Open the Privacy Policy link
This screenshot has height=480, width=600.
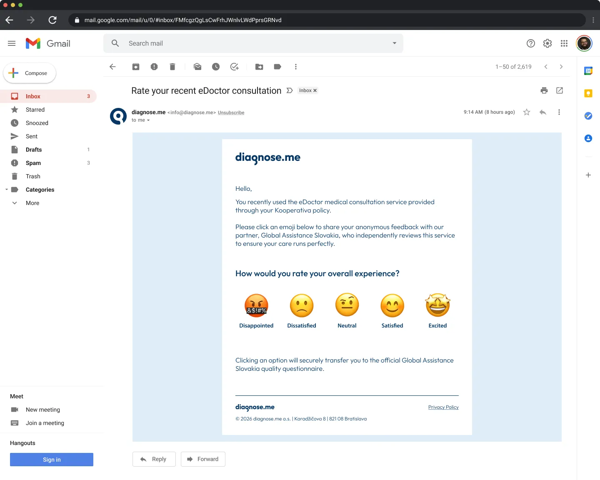pos(443,407)
